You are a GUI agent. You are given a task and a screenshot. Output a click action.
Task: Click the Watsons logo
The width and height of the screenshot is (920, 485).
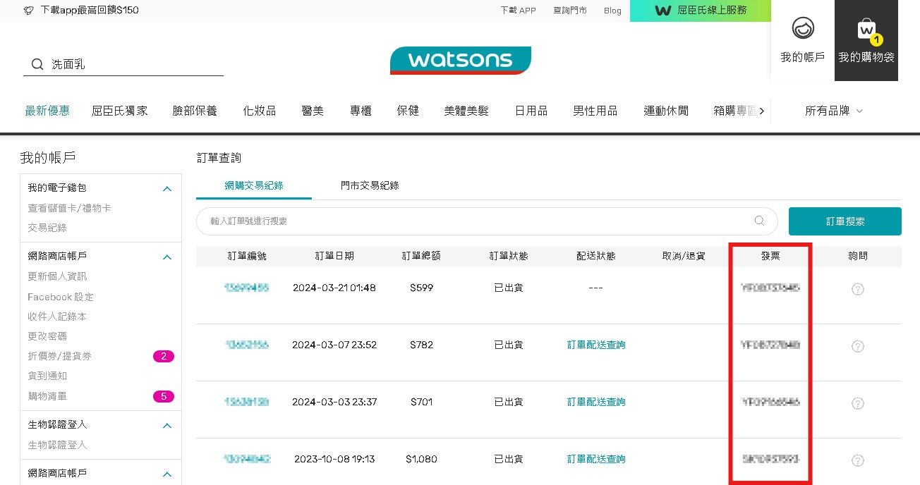(460, 61)
